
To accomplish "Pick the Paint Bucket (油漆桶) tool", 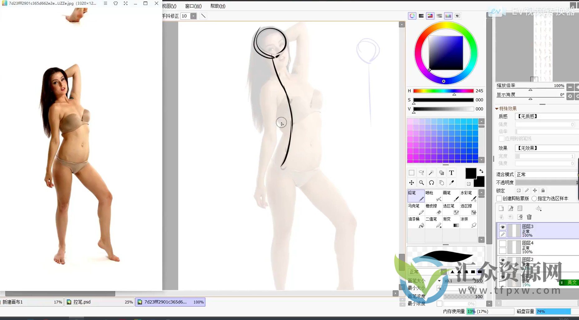I will tap(416, 222).
